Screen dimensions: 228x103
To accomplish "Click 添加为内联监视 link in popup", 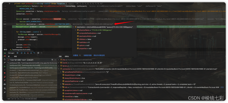I will (x=99, y=55).
